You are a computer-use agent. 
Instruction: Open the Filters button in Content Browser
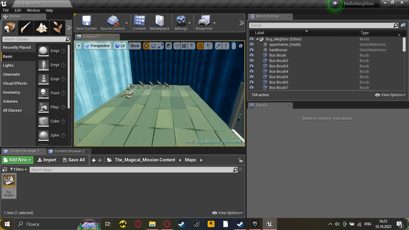(19, 170)
